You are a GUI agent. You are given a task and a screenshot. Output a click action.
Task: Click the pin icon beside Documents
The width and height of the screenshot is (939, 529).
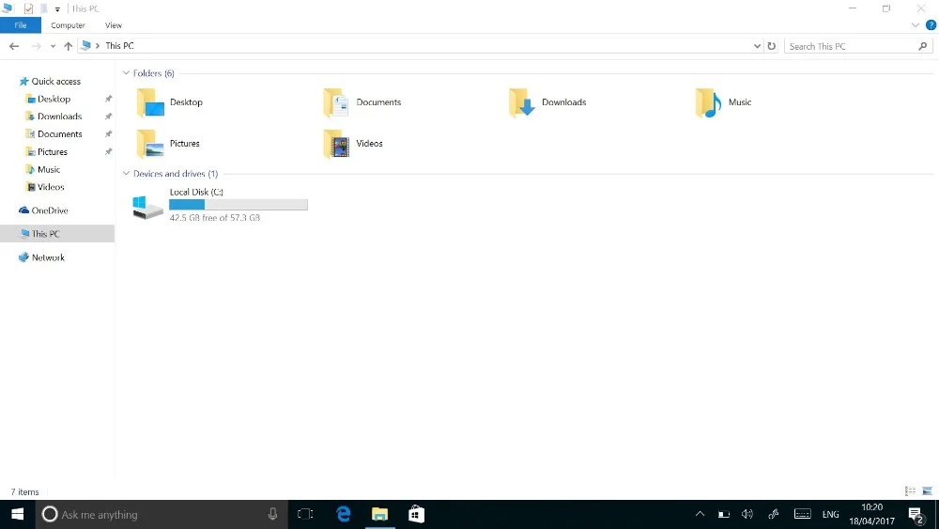pyautogui.click(x=108, y=134)
